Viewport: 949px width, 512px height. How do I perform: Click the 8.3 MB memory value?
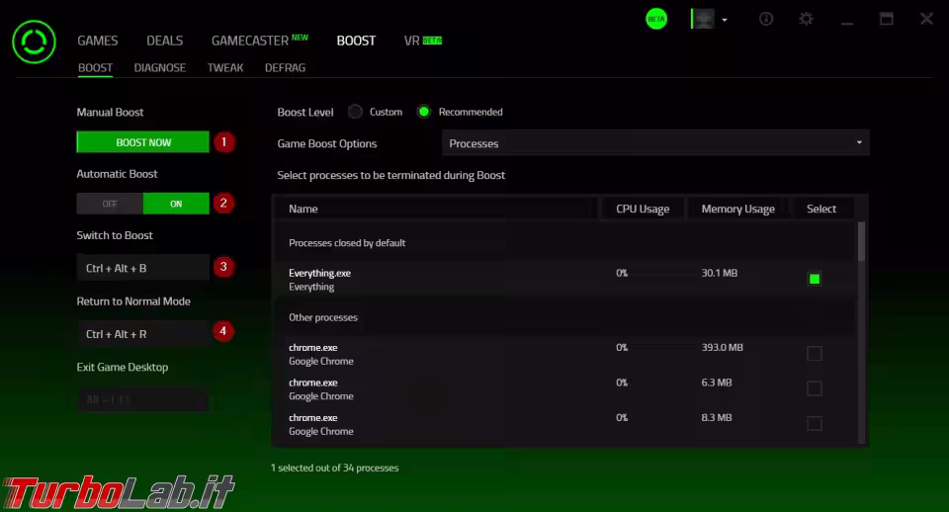(x=717, y=417)
